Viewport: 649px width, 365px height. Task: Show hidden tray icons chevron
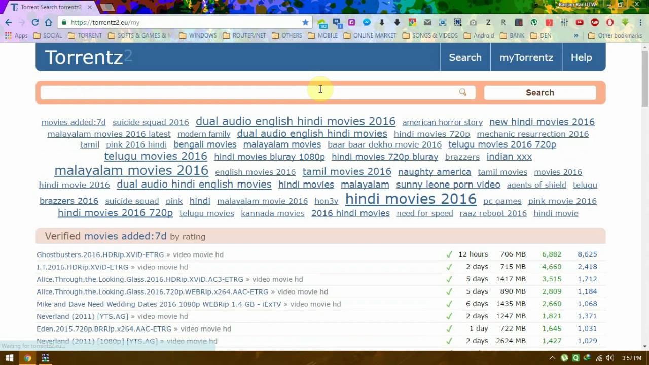coord(553,358)
